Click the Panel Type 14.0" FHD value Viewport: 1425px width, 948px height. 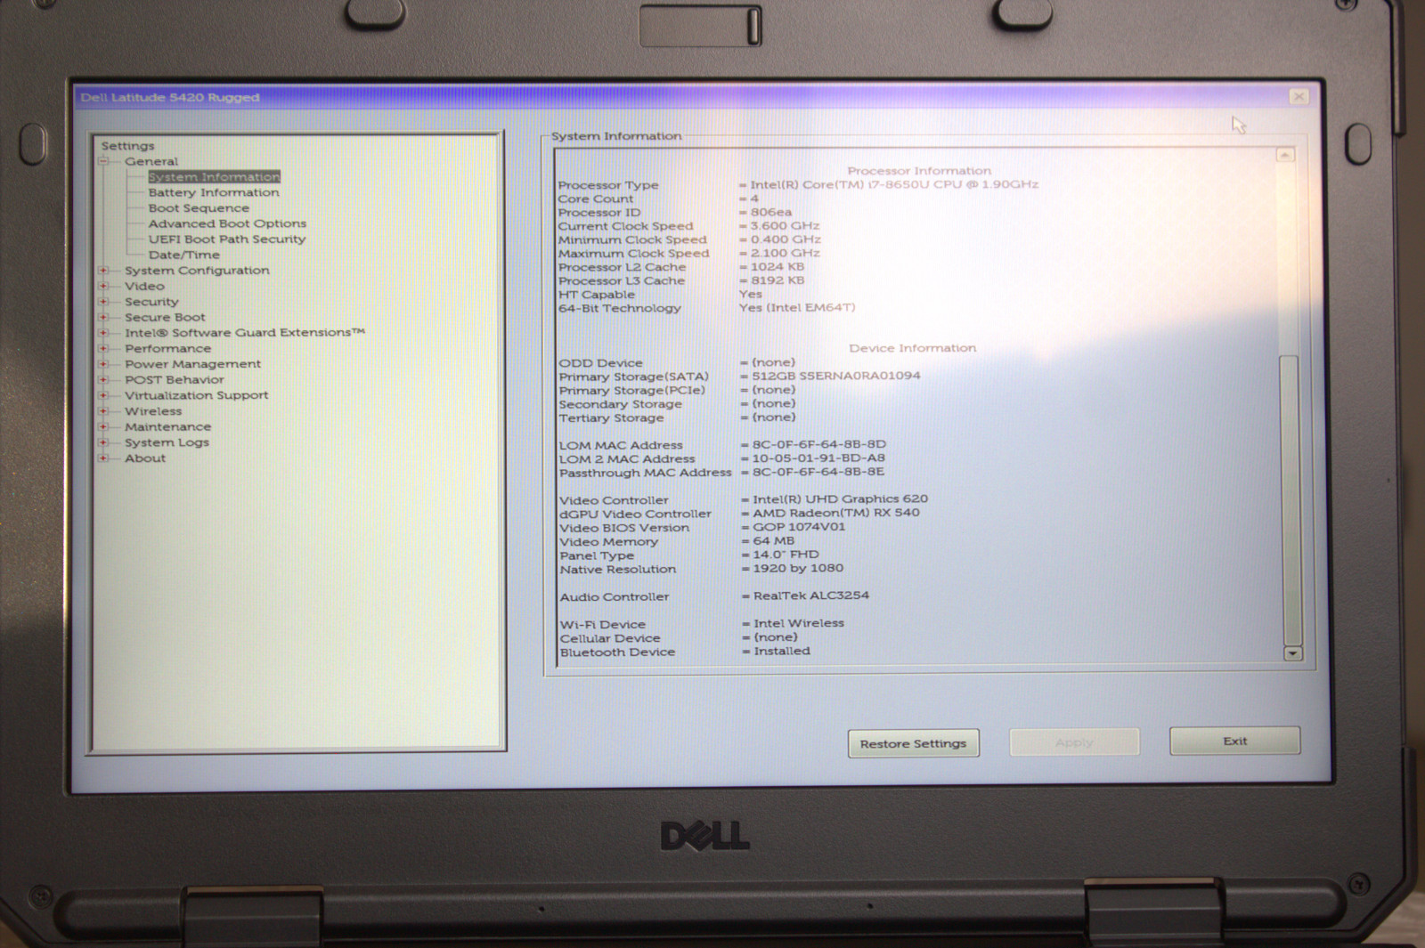pyautogui.click(x=786, y=554)
